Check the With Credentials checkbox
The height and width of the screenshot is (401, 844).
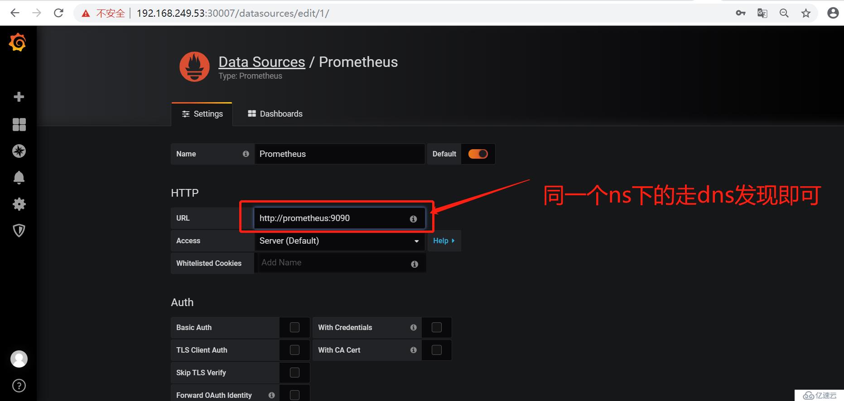pos(437,327)
